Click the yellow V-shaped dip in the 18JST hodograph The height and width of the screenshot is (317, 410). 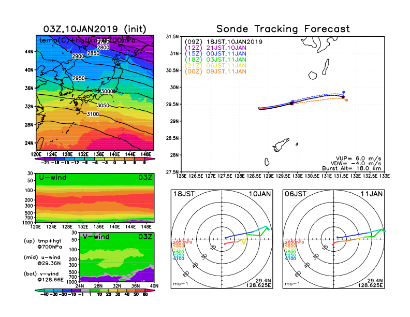click(244, 241)
